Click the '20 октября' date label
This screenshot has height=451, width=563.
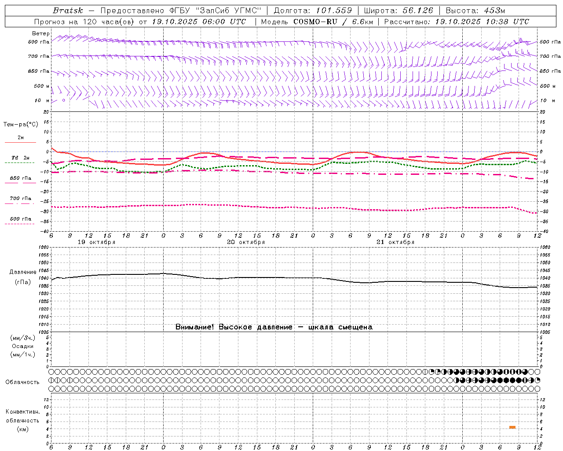pos(246,242)
